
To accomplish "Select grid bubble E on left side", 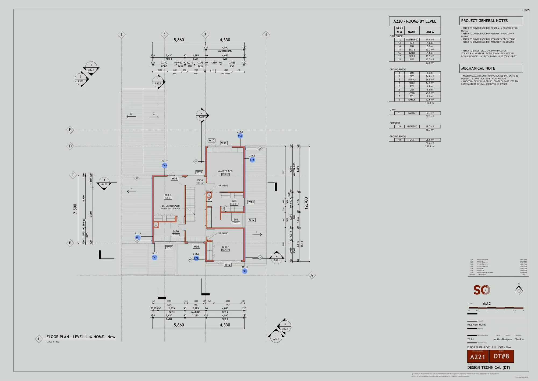I will click(70, 130).
